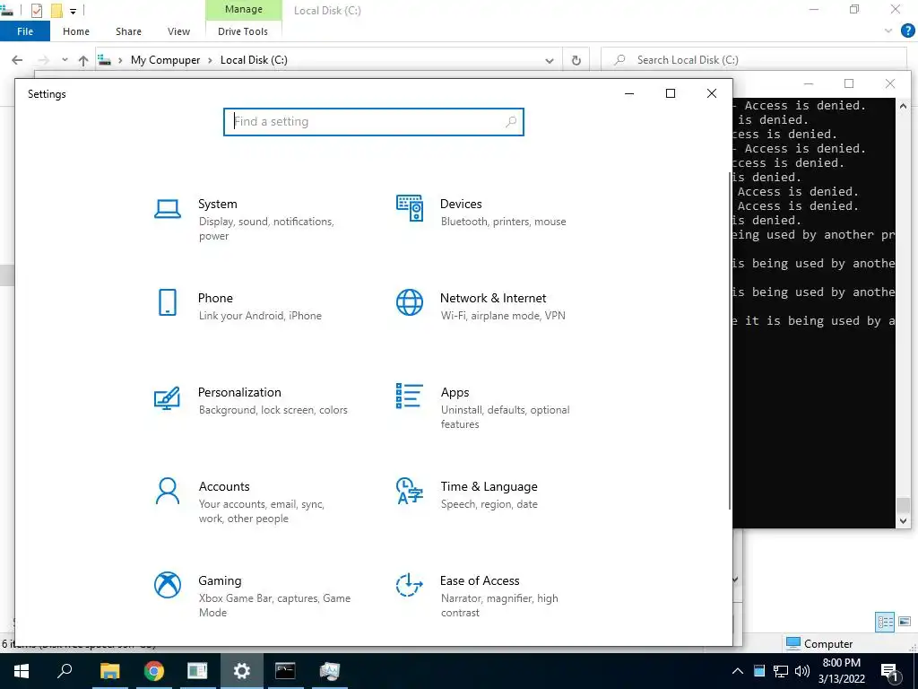Expand the My Compuper breadcrumb arrow

(210, 60)
